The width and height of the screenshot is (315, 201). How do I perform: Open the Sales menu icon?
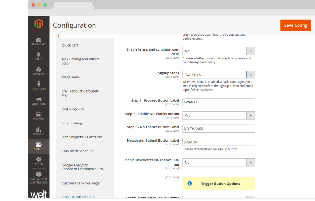[x=39, y=55]
